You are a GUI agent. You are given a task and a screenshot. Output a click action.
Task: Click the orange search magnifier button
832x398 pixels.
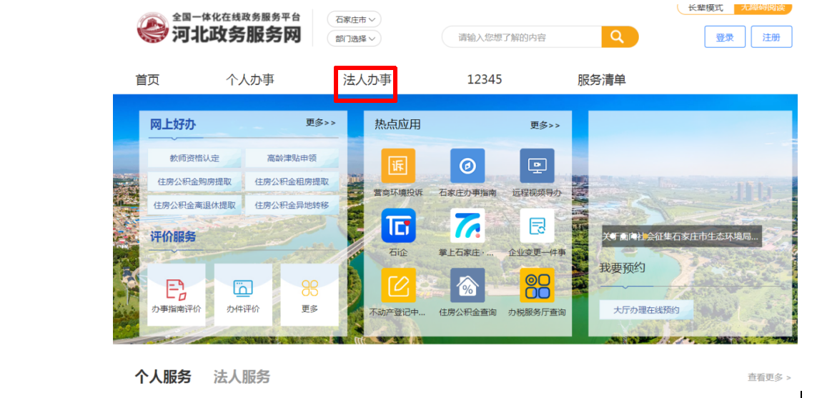coord(619,37)
